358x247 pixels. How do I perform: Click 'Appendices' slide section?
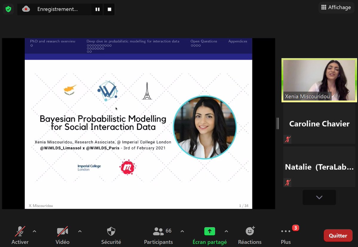[x=238, y=41]
